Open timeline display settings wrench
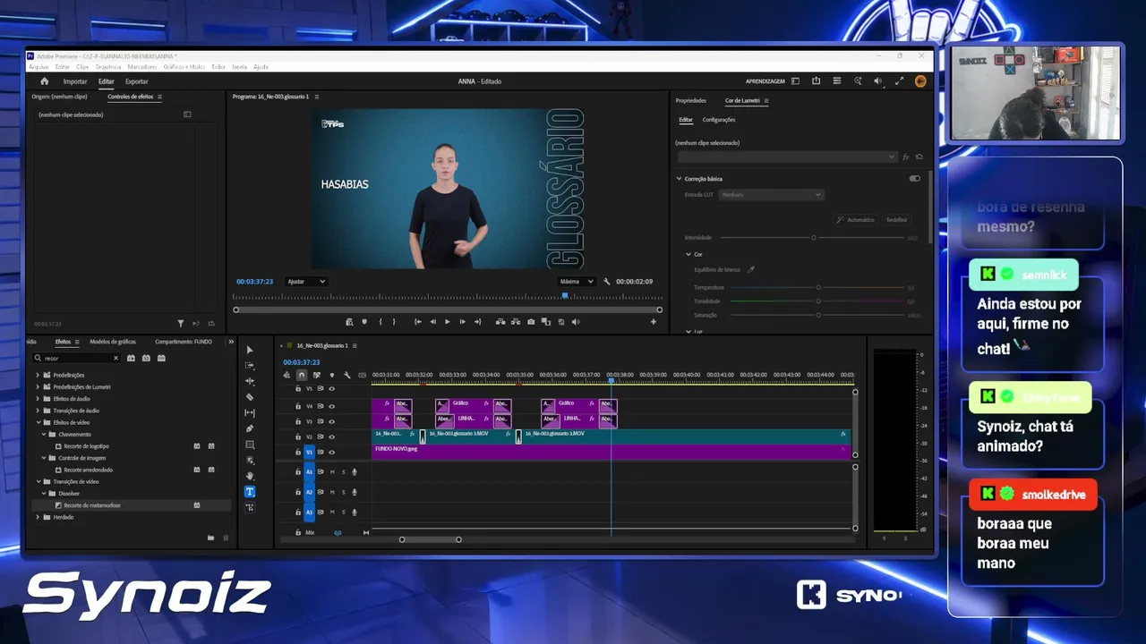The image size is (1146, 644). [346, 375]
